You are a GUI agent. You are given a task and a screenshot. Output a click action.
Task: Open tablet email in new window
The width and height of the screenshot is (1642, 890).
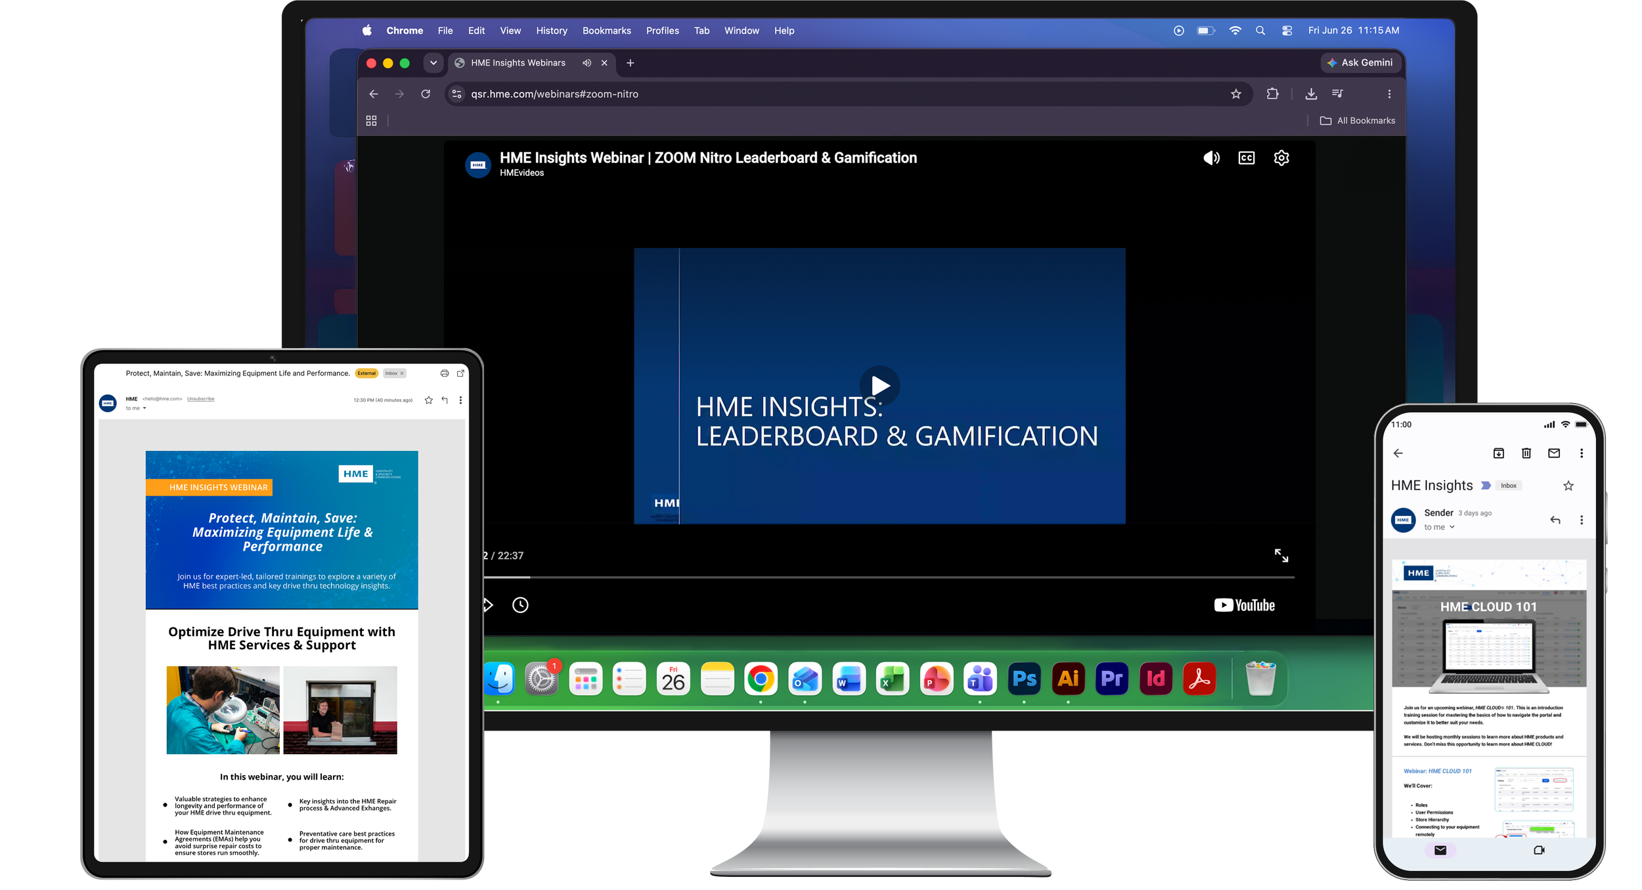(x=461, y=373)
